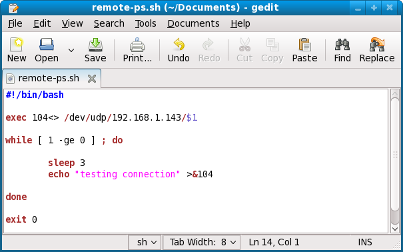Click the Ln 14, Col 1 status text
403x252 pixels.
tap(274, 242)
